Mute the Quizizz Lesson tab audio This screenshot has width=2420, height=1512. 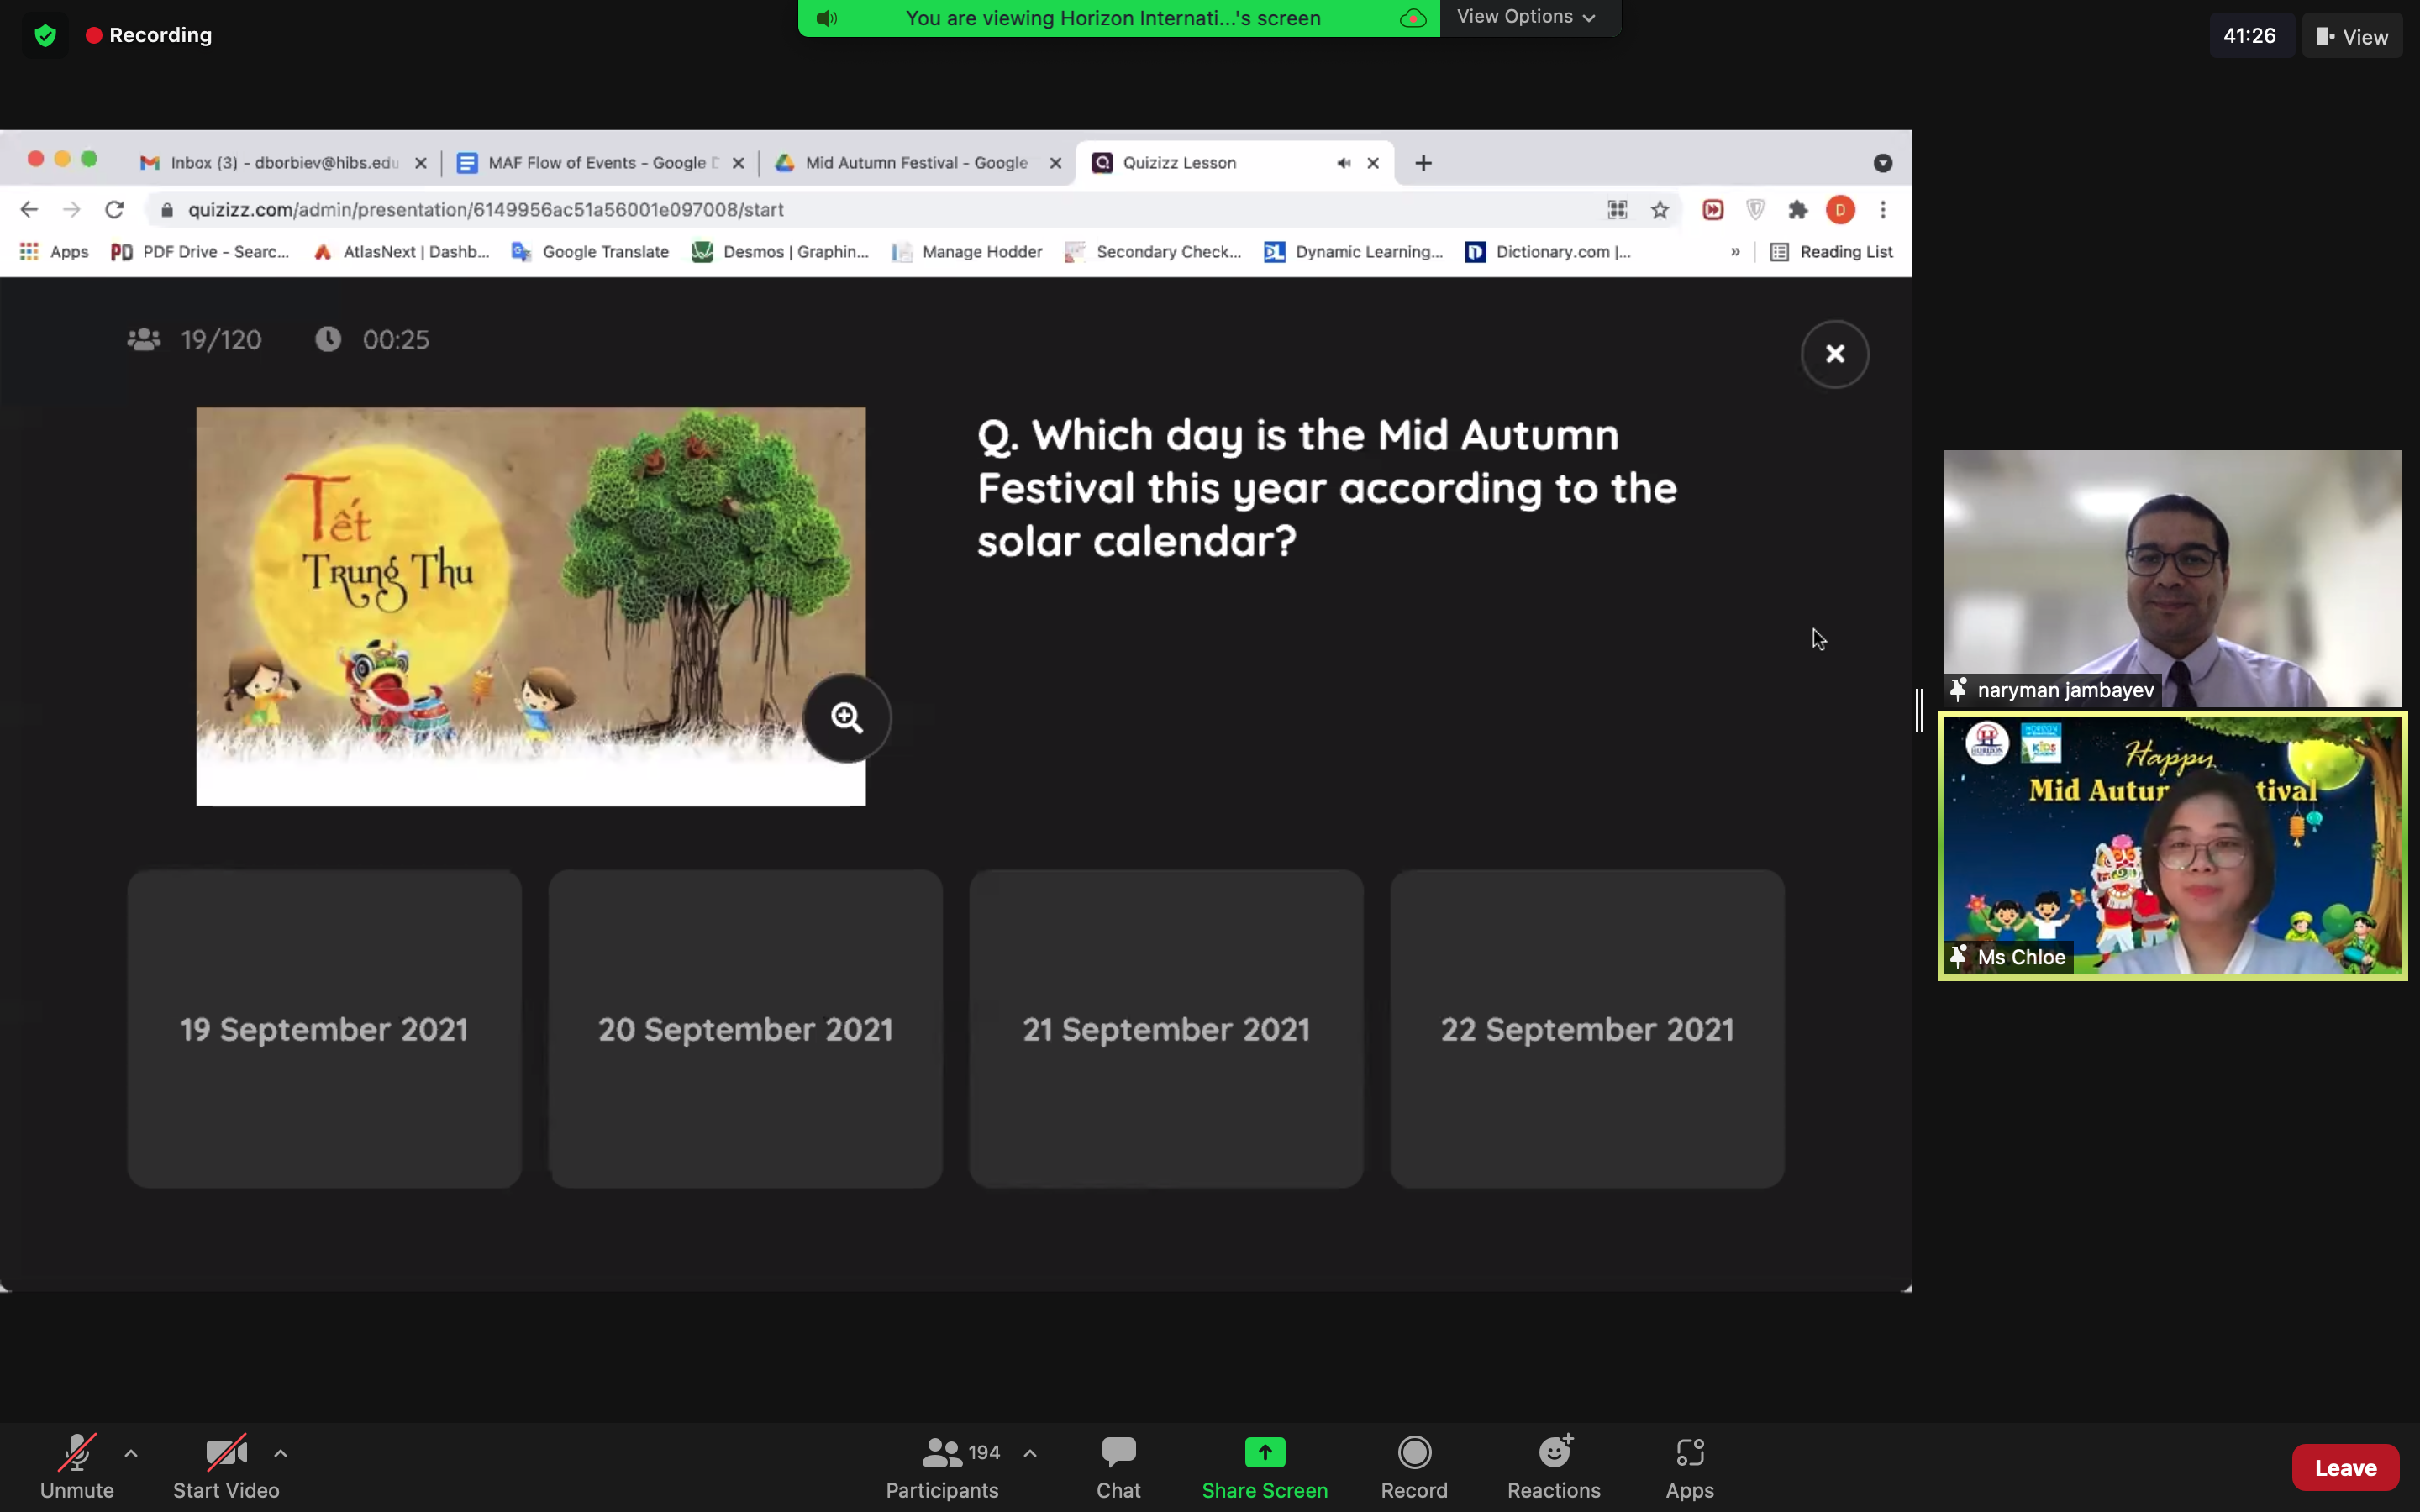1344,163
